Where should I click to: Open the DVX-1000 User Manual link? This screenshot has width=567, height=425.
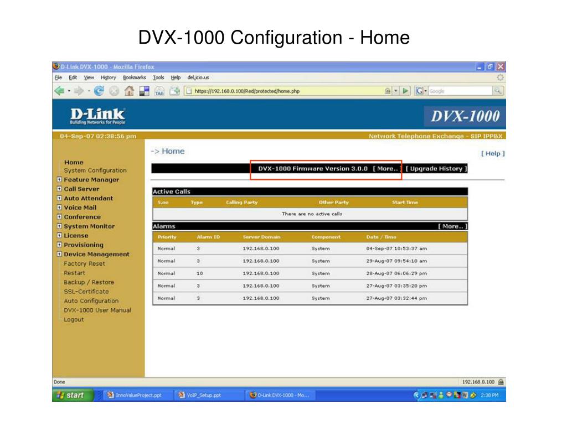click(97, 310)
